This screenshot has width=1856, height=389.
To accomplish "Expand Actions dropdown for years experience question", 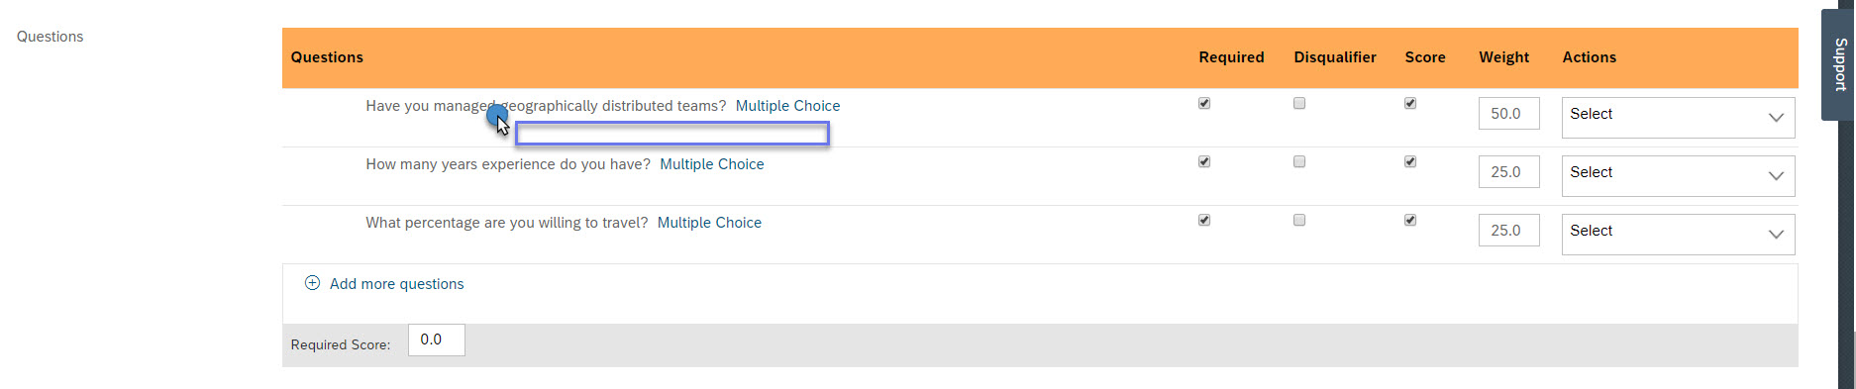I will (x=1678, y=175).
